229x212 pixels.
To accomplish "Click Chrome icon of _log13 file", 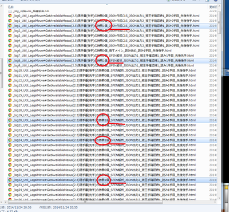I will 10,85.
